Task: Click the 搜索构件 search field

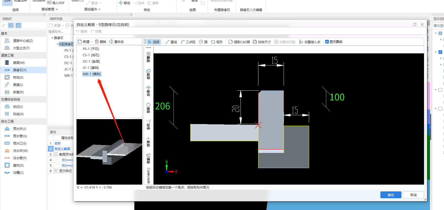Action: (x=60, y=32)
